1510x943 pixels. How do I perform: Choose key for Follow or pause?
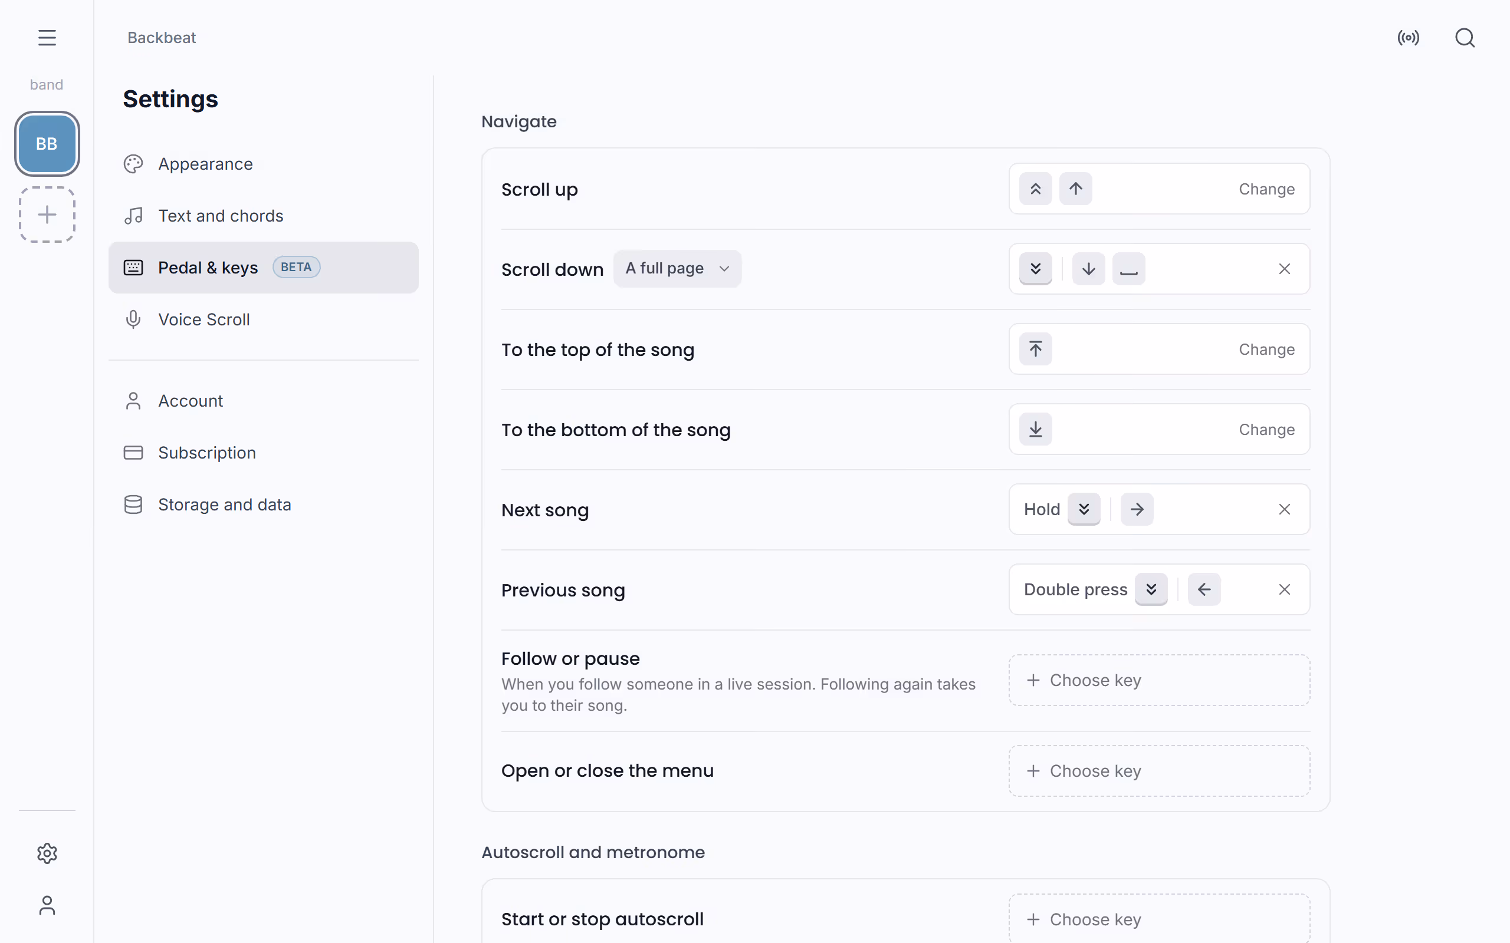(x=1159, y=680)
